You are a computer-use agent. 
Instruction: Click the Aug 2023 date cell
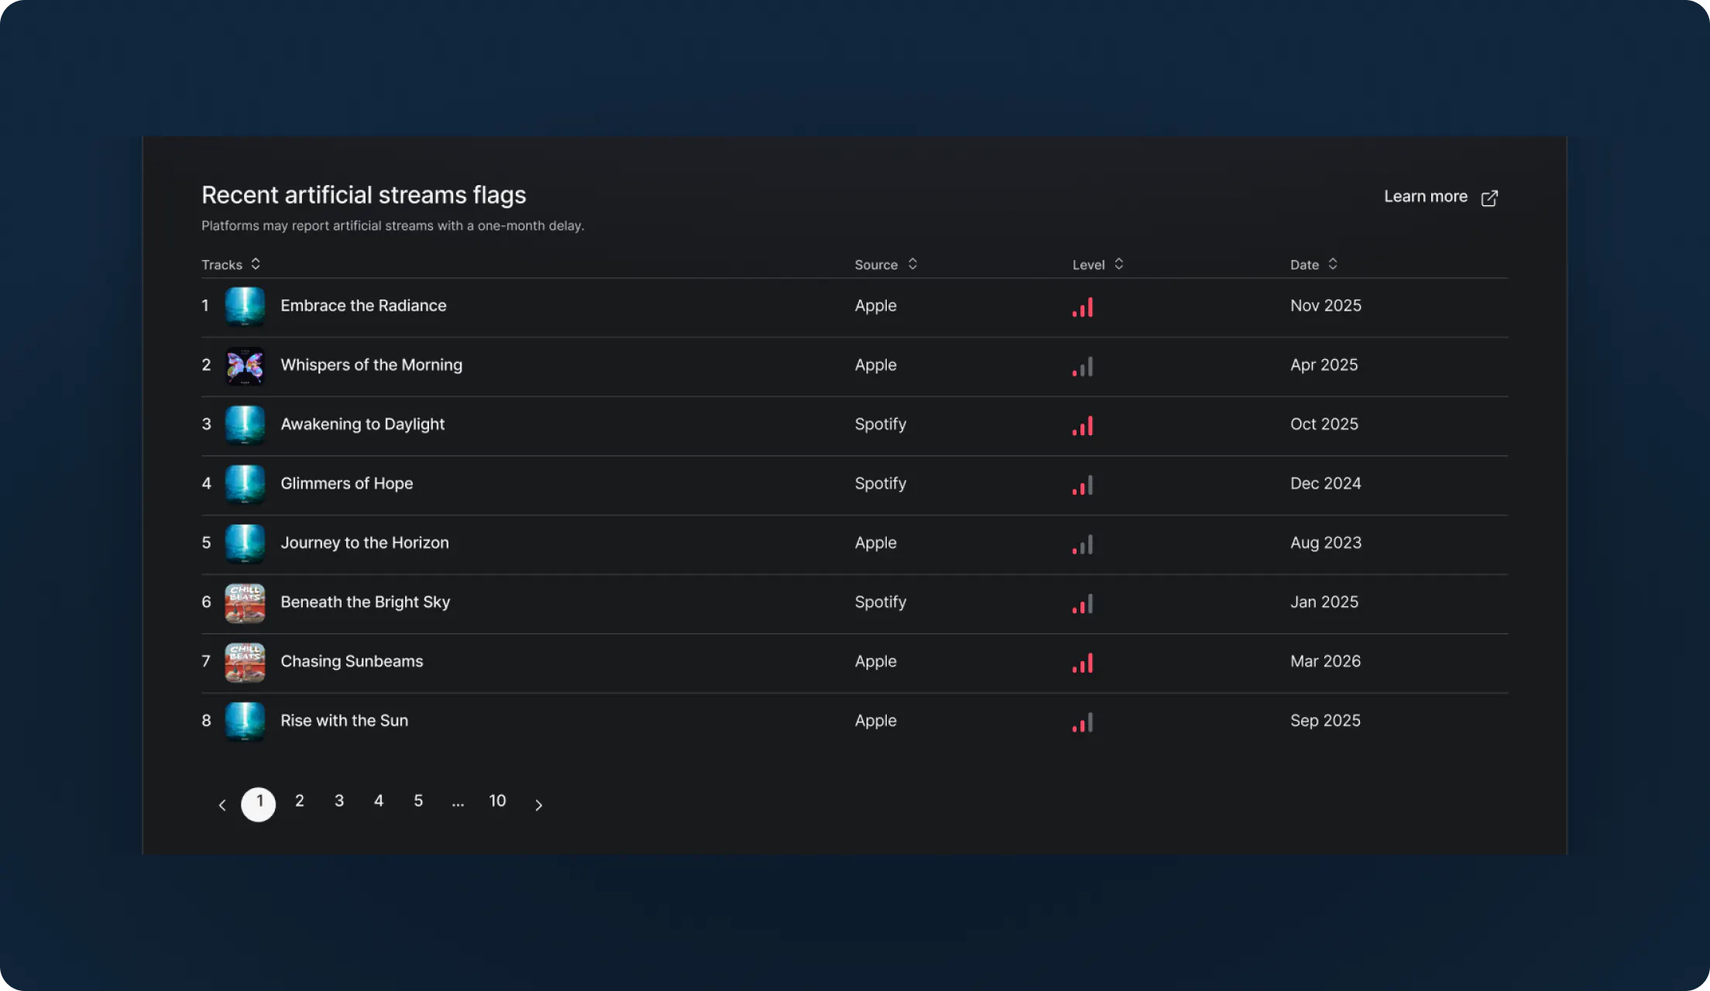[1326, 543]
